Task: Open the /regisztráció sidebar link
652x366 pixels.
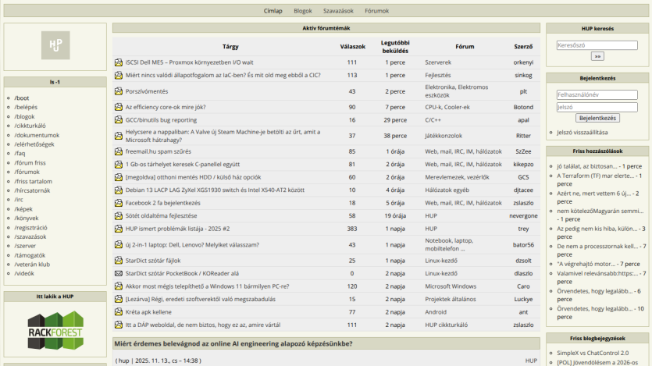Action: click(30, 228)
